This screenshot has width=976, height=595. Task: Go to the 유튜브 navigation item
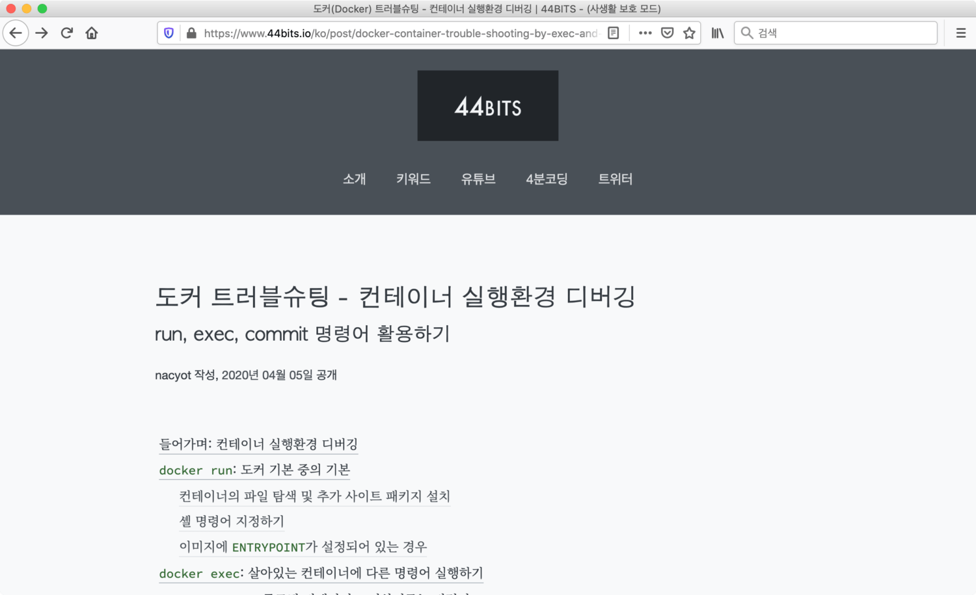point(478,179)
